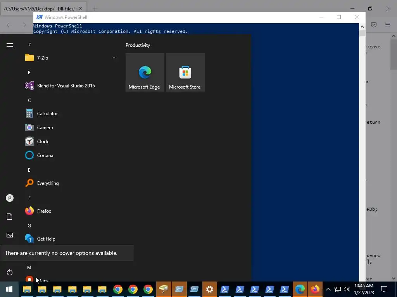
Task: Click the PowerShell scrollbar thumb
Action: 362,33
